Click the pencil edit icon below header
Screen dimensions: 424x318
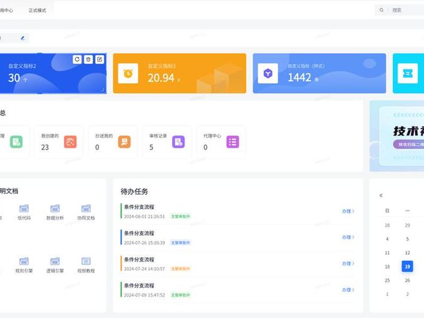pos(23,38)
